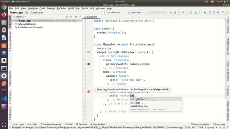Screen dimensions: 230x129
Task: Select the child completion suggestion
Action: (156, 103)
